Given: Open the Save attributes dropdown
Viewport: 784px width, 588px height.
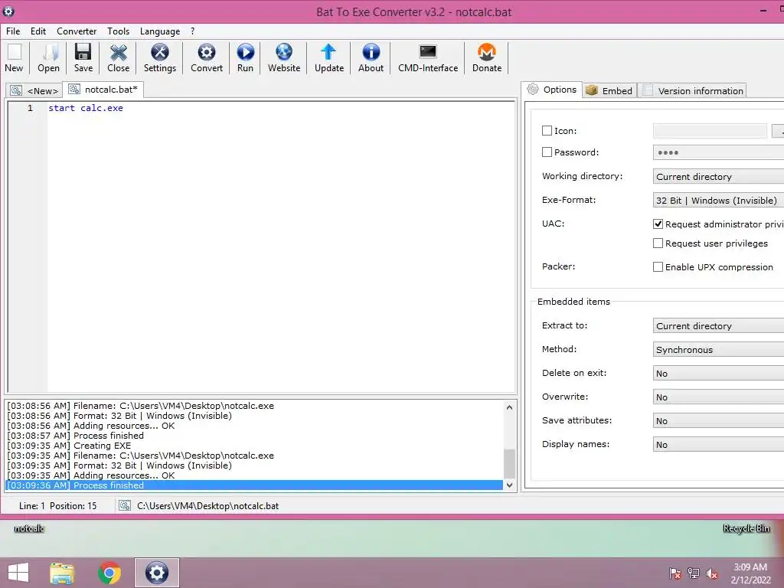Looking at the screenshot, I should (x=718, y=421).
